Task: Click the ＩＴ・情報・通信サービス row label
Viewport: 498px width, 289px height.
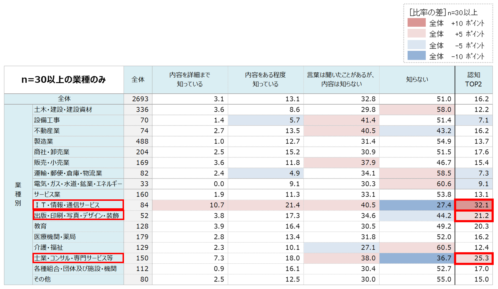Action: pyautogui.click(x=78, y=205)
